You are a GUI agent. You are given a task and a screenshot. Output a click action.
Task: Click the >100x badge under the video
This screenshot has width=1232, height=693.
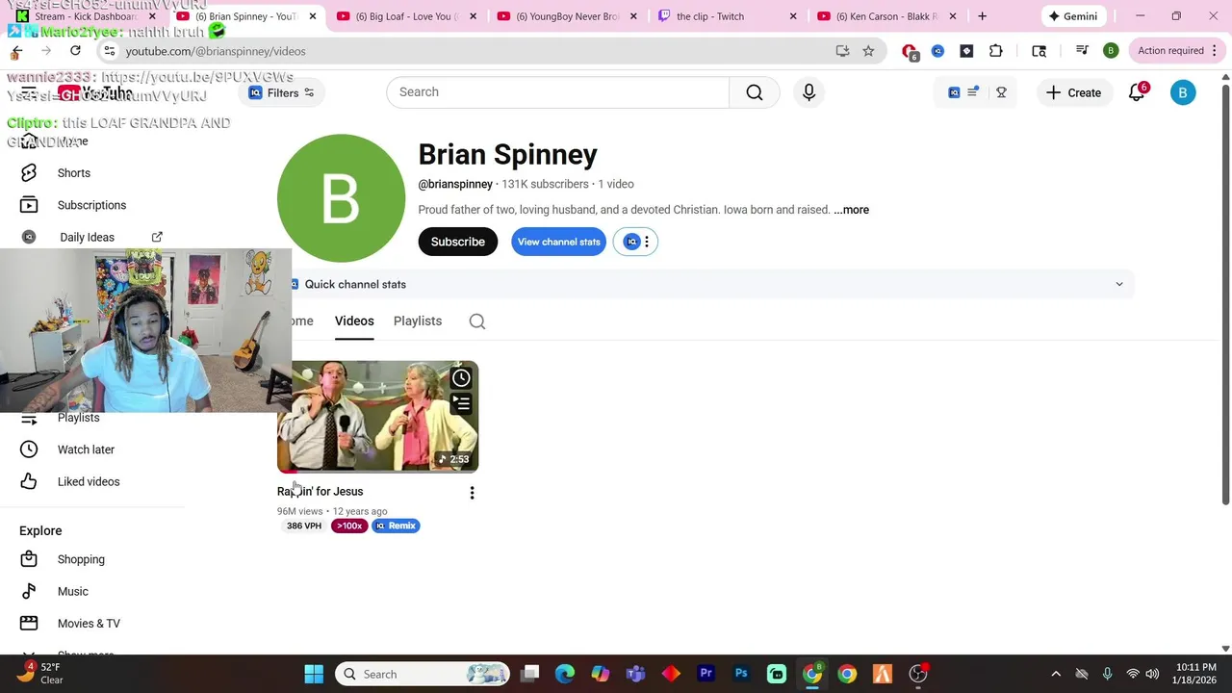(349, 526)
